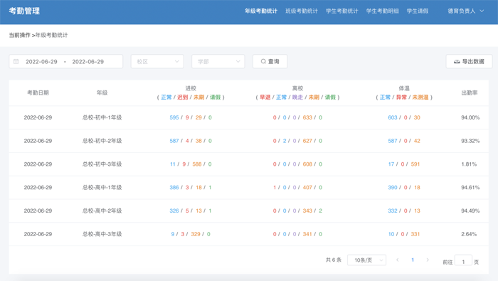Screen dimensions: 498x281
Task: Click the 离校 column header
Action: pos(297,88)
